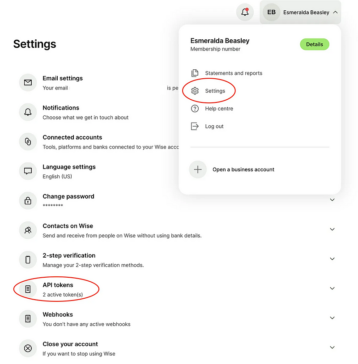This screenshot has width=358, height=364.
Task: Click the Webhooks document icon
Action: pyautogui.click(x=28, y=319)
